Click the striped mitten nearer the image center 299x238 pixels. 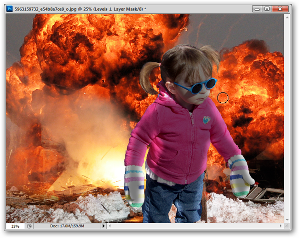[134, 187]
